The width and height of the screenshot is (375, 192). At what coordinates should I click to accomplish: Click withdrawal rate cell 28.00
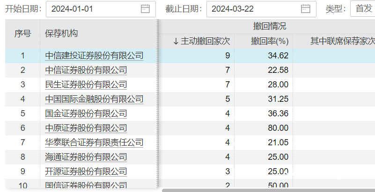click(278, 85)
